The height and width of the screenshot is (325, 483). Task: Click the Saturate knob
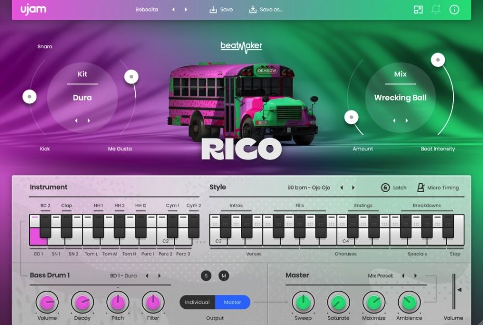coord(338,302)
